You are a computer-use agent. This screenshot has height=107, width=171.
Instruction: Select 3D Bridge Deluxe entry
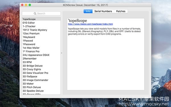[x=41, y=66]
